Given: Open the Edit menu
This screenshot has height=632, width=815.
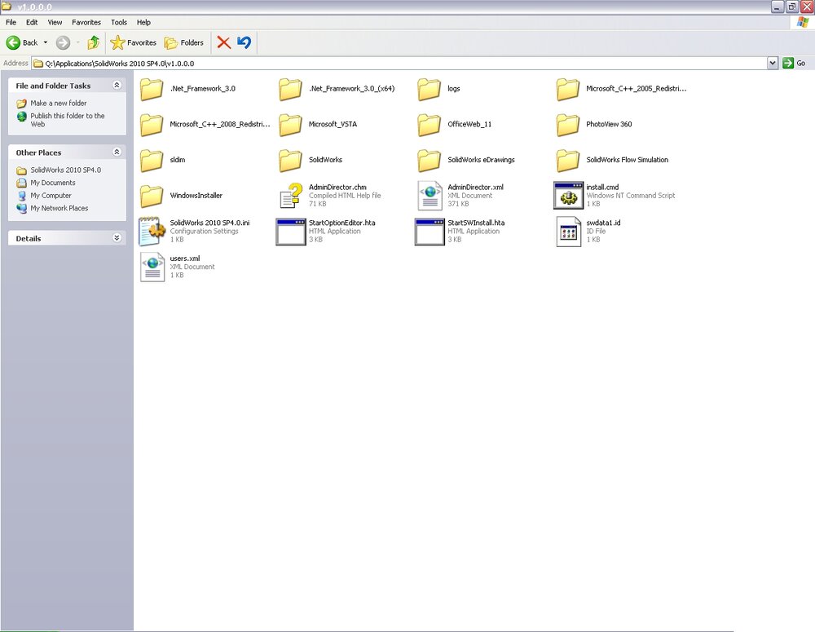Looking at the screenshot, I should (x=32, y=22).
